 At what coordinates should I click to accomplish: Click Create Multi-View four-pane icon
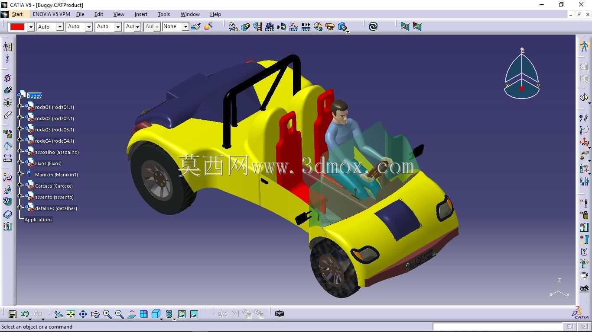click(144, 314)
